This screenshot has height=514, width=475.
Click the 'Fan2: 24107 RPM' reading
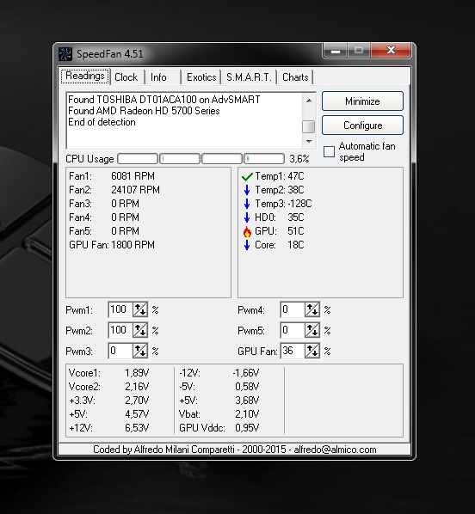(114, 190)
